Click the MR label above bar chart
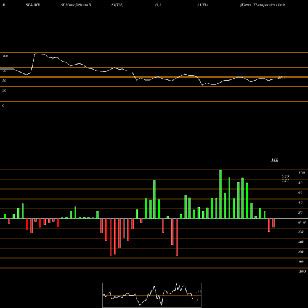 tap(275, 160)
